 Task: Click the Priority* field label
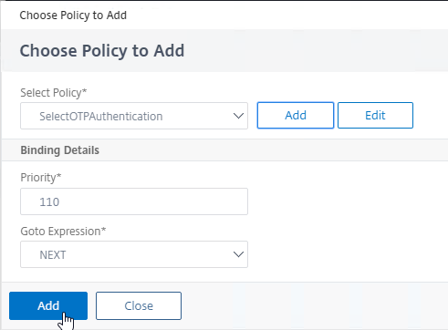pos(41,178)
